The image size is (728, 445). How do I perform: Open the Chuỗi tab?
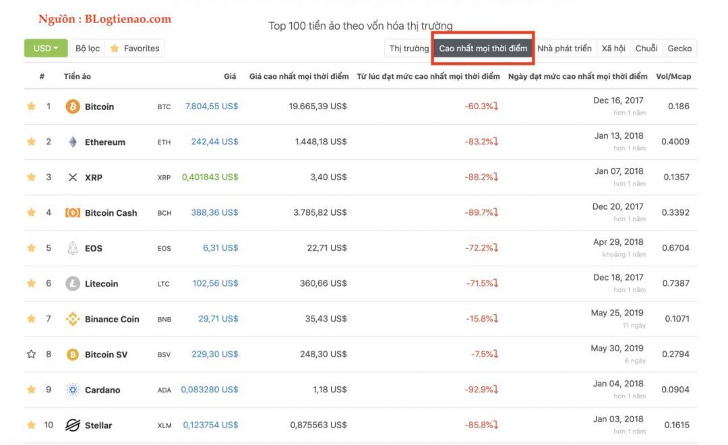pos(646,49)
